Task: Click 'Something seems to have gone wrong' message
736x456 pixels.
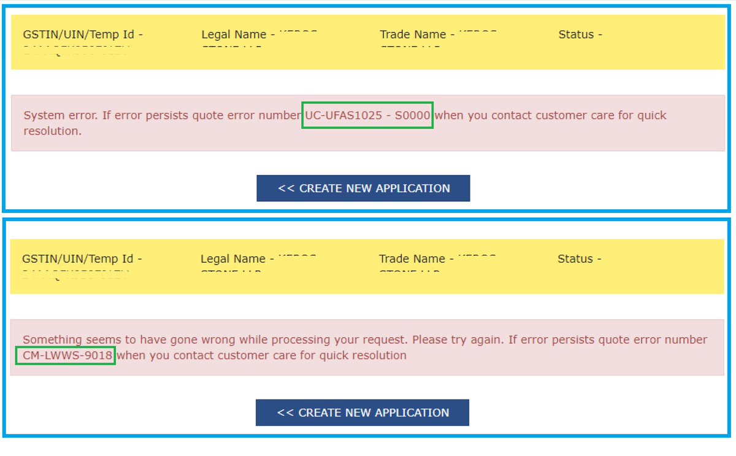Action: tap(367, 347)
